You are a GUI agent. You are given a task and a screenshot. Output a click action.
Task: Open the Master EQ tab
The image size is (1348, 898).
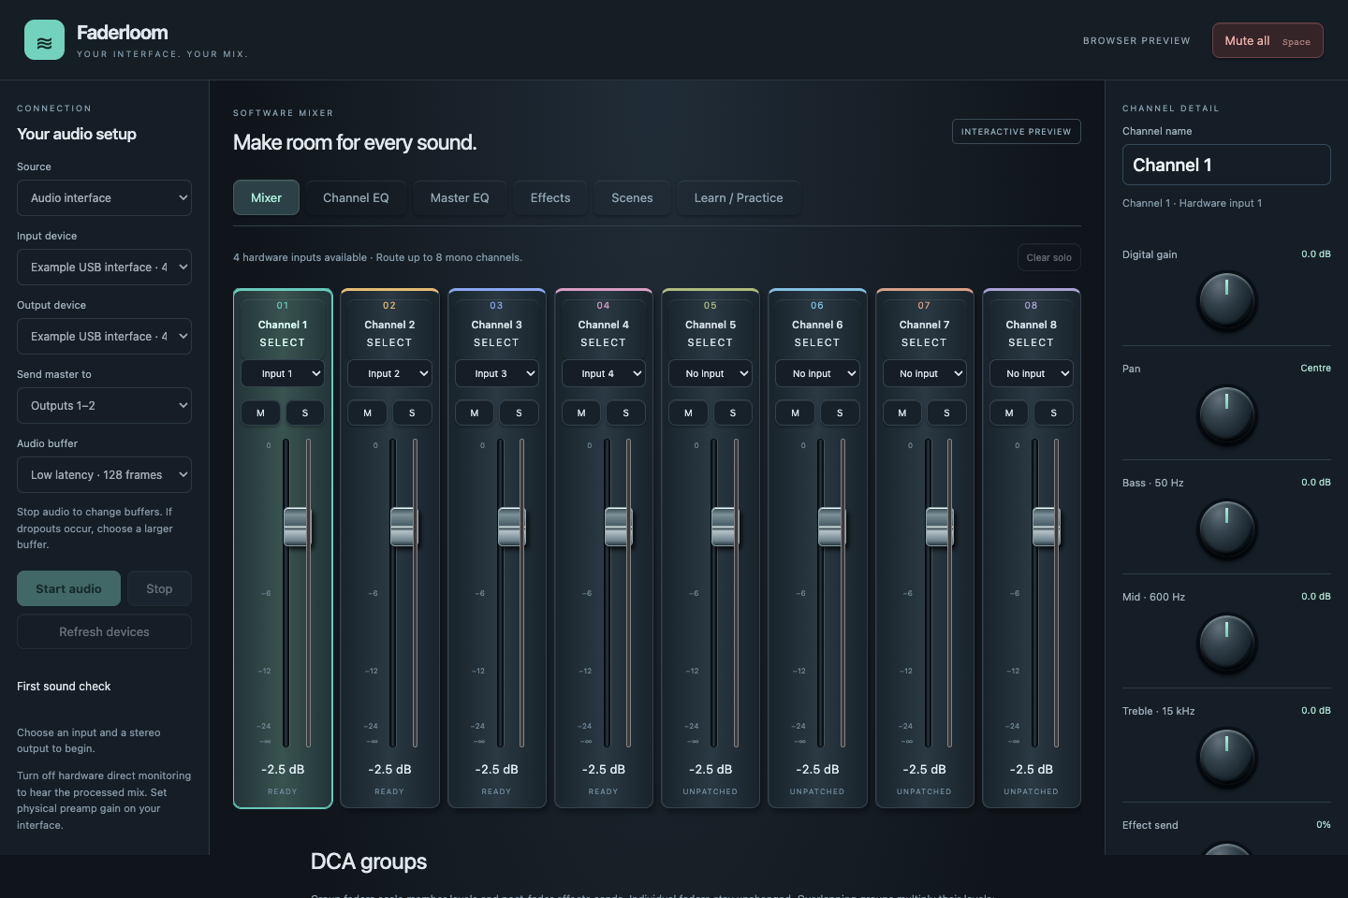460,197
